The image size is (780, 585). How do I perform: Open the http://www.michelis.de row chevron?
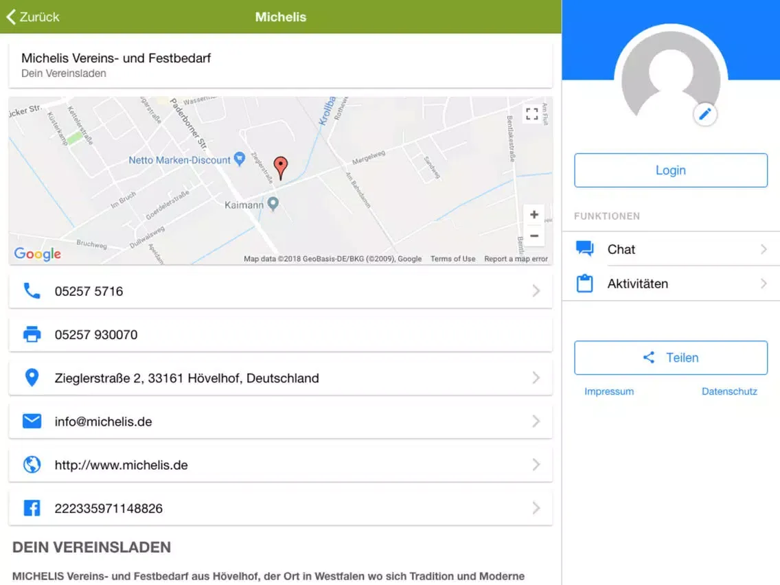[x=536, y=465]
